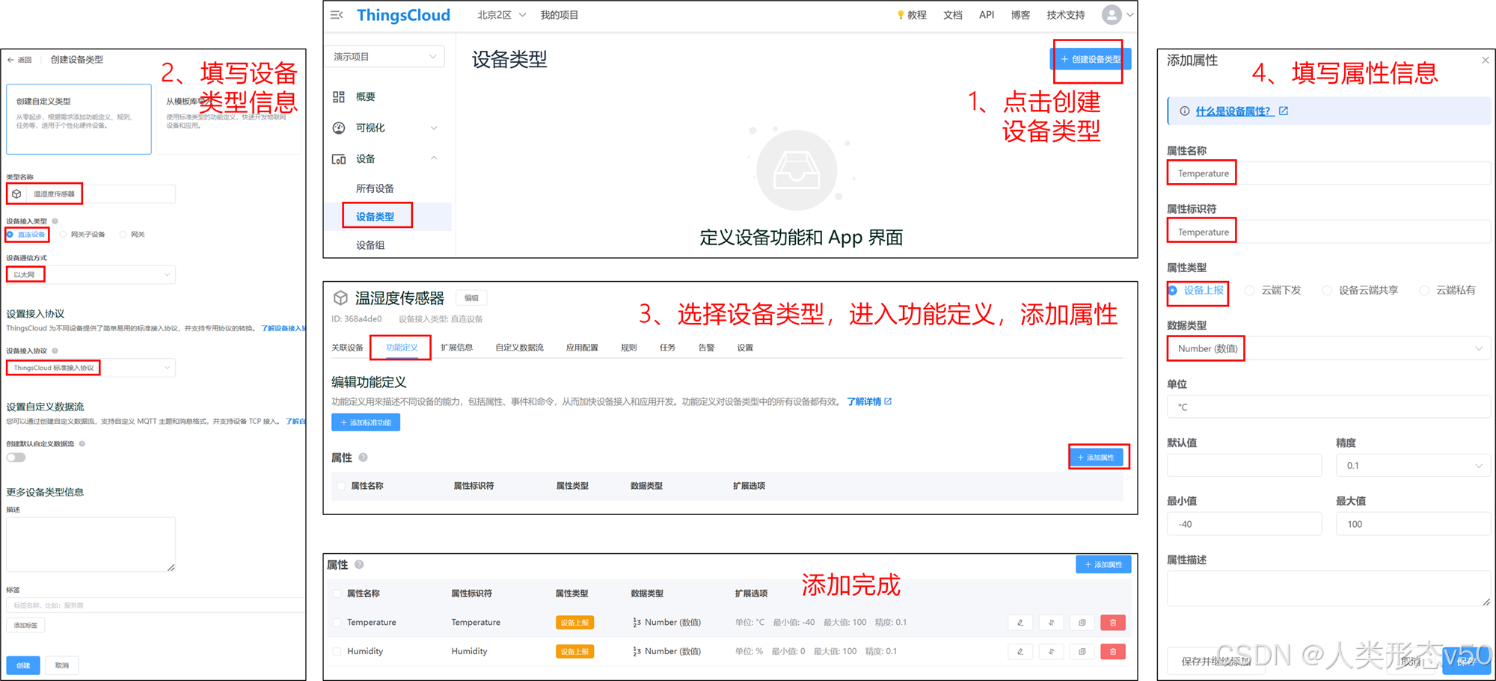
Task: Switch to the 关联设备 tab
Action: tap(347, 348)
